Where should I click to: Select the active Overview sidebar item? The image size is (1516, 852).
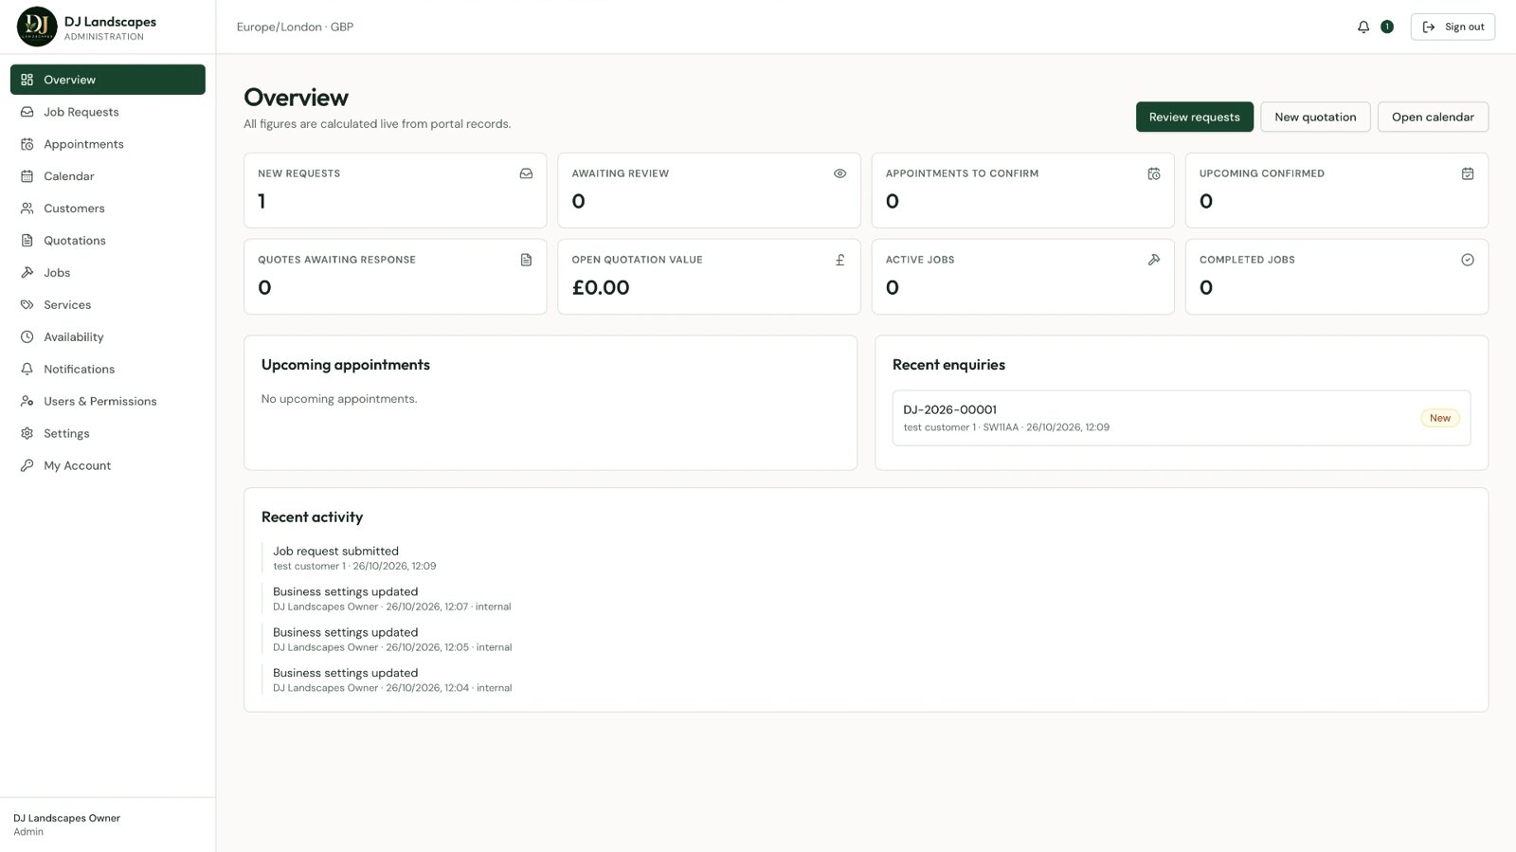pyautogui.click(x=107, y=80)
